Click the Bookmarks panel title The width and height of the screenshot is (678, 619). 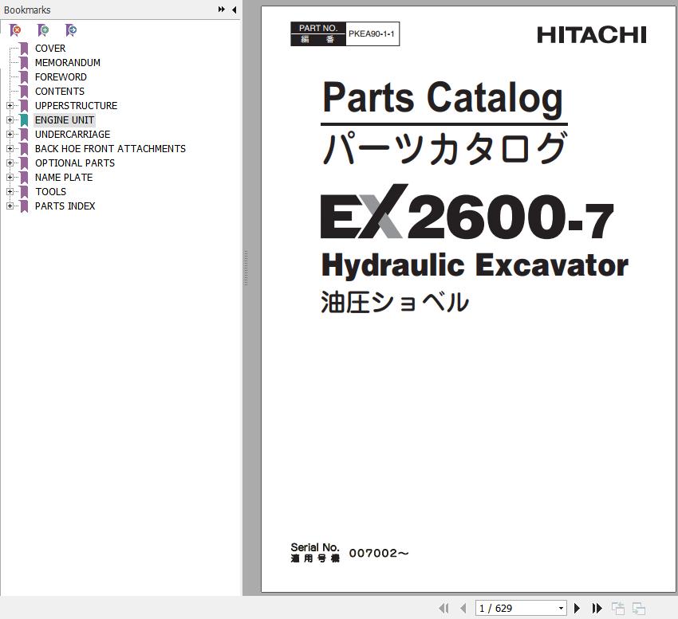27,10
